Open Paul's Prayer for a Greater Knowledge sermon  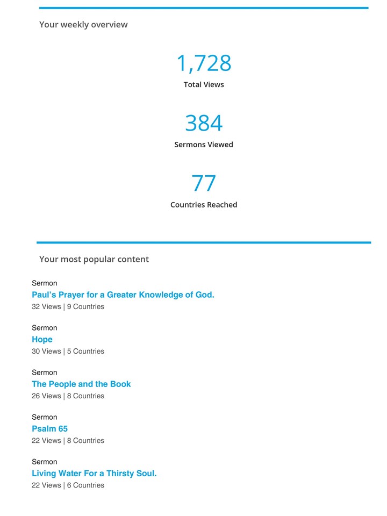pos(123,295)
